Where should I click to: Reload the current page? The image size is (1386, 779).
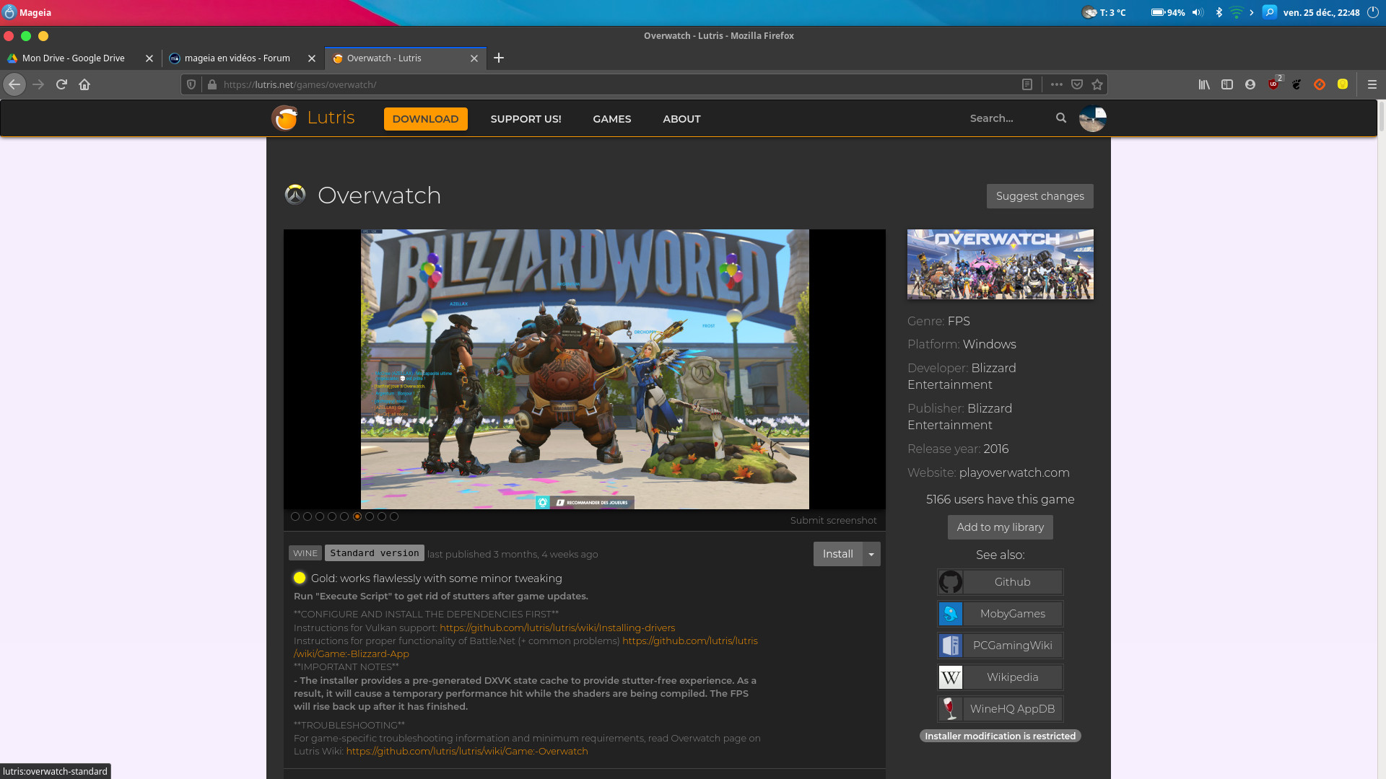(61, 84)
